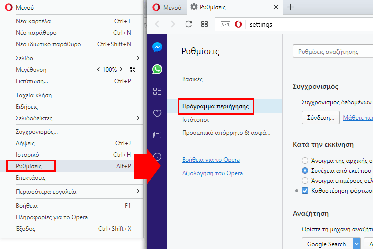Open Messenger from the Opera sidebar
Image resolution: width=373 pixels, height=249 pixels.
157,47
